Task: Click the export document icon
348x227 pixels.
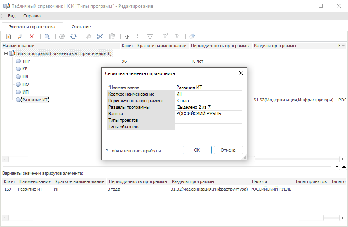Action: tap(166, 36)
